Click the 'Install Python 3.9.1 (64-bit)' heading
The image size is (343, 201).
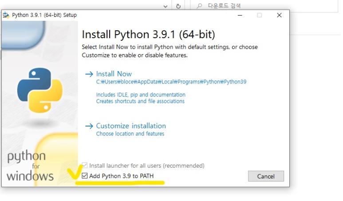[x=148, y=34]
